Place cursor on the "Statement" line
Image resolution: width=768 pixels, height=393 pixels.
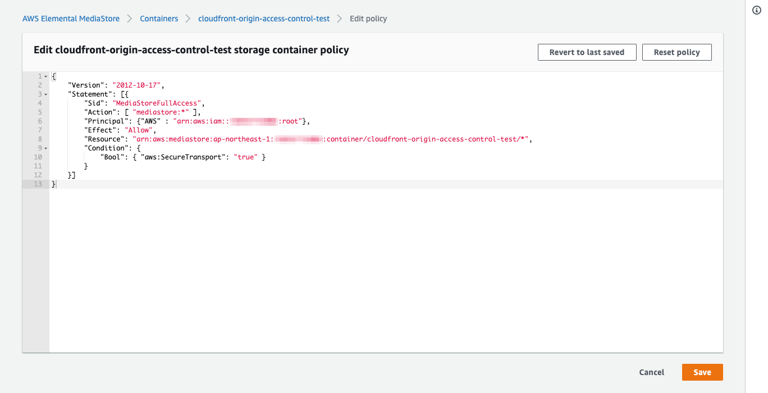386,94
